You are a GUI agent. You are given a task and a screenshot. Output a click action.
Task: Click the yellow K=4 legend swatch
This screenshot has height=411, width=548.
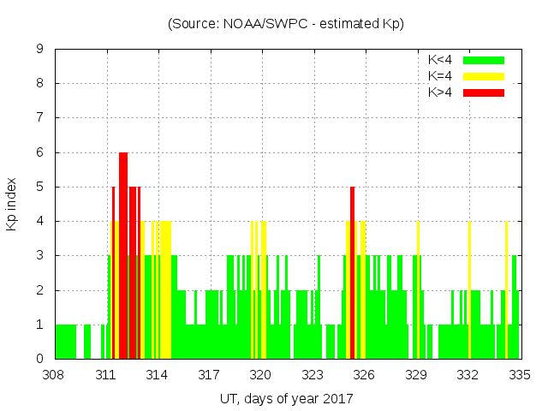point(484,76)
